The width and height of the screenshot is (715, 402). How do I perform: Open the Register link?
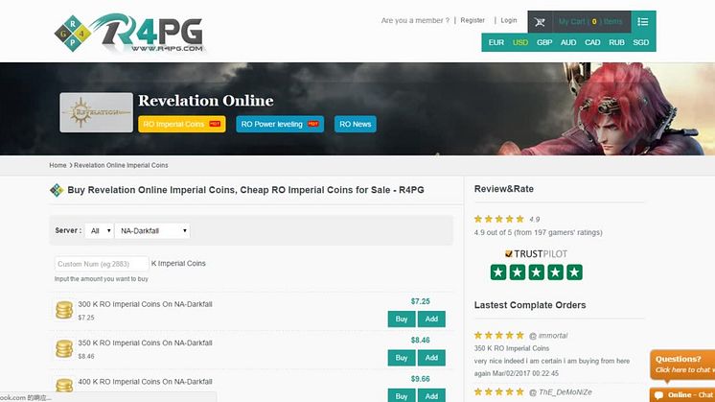click(x=473, y=20)
